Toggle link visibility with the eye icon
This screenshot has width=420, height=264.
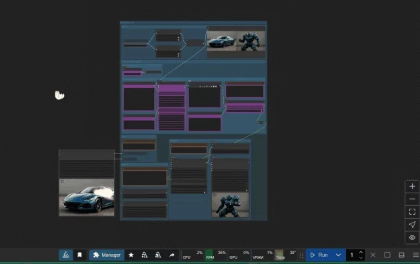(x=412, y=237)
